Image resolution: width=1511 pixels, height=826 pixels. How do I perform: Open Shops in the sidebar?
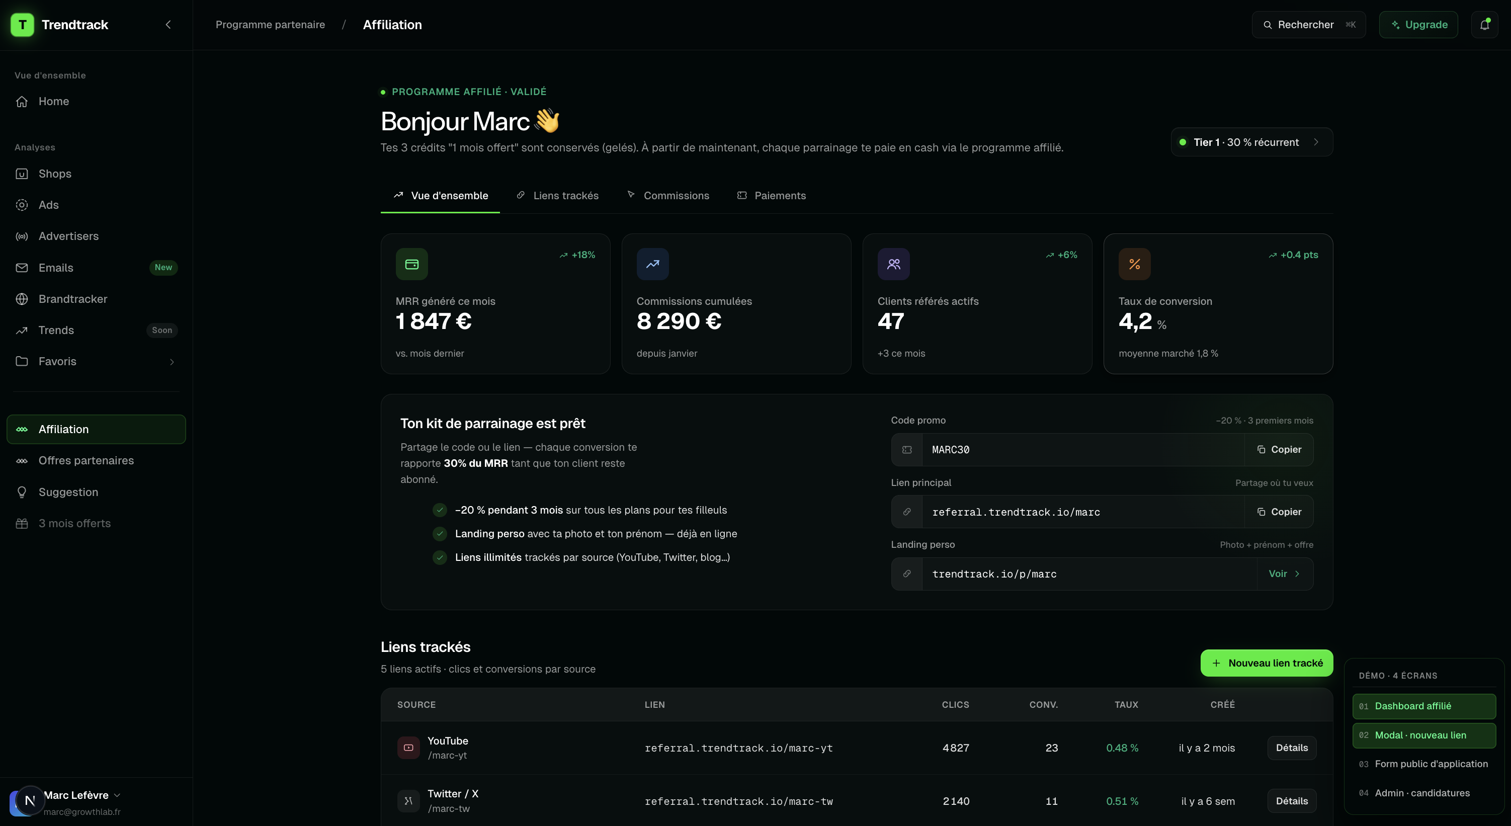[96, 174]
